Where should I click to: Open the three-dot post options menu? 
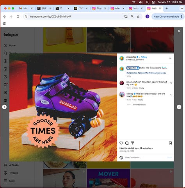[x=170, y=58]
